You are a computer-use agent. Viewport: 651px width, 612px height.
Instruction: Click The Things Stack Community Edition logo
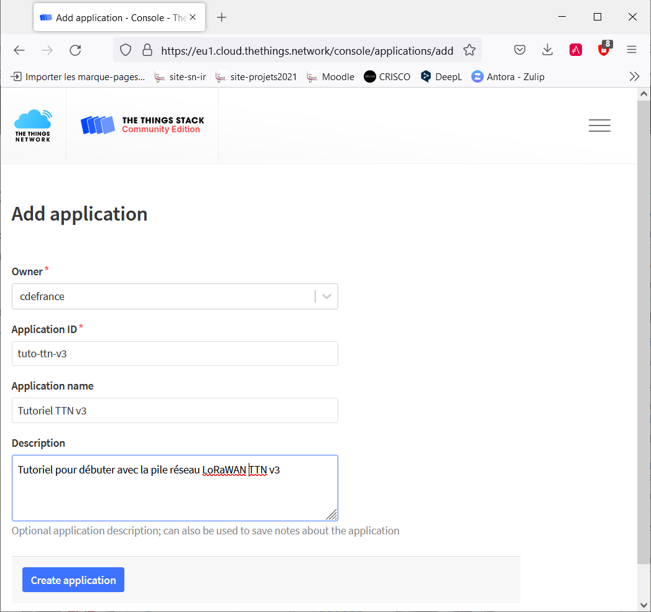click(142, 125)
